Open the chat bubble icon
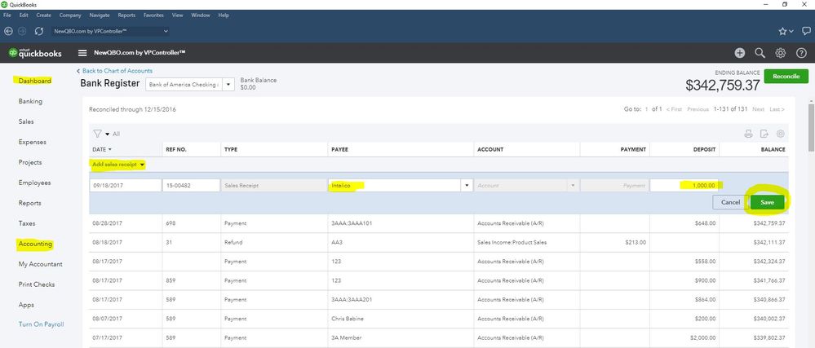Image resolution: width=815 pixels, height=348 pixels. [x=806, y=31]
